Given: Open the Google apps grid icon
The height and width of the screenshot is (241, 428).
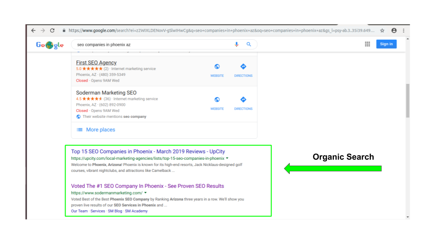Looking at the screenshot, I should pyautogui.click(x=367, y=44).
